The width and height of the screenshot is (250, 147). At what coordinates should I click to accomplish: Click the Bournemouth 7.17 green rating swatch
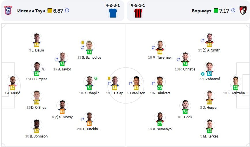pos(216,11)
